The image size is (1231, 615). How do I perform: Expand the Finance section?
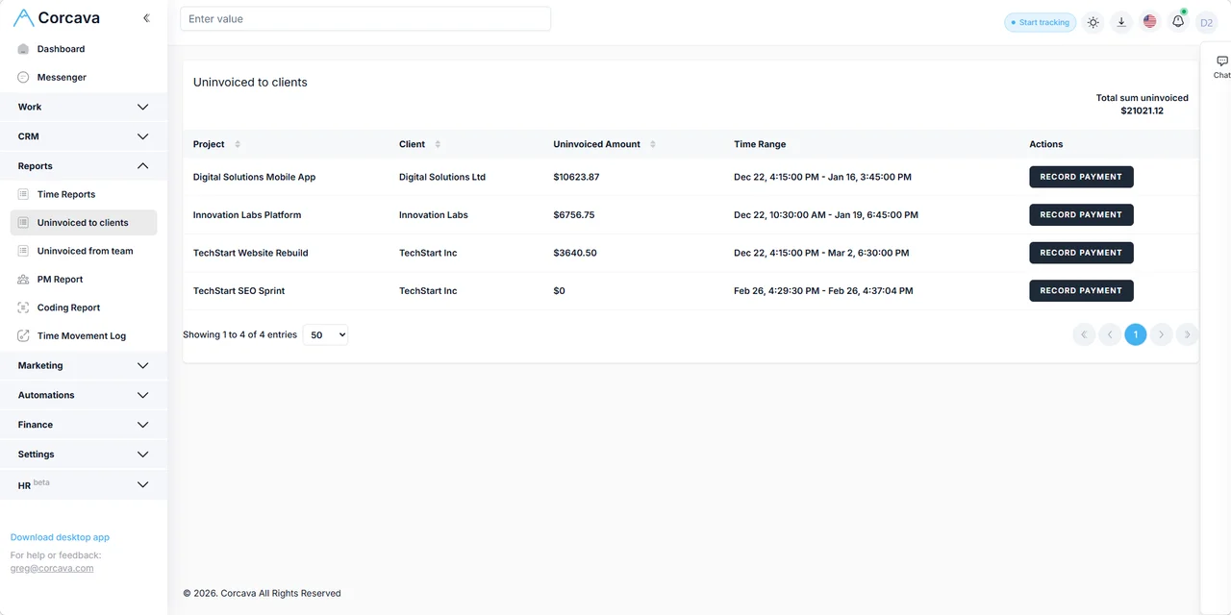click(84, 425)
